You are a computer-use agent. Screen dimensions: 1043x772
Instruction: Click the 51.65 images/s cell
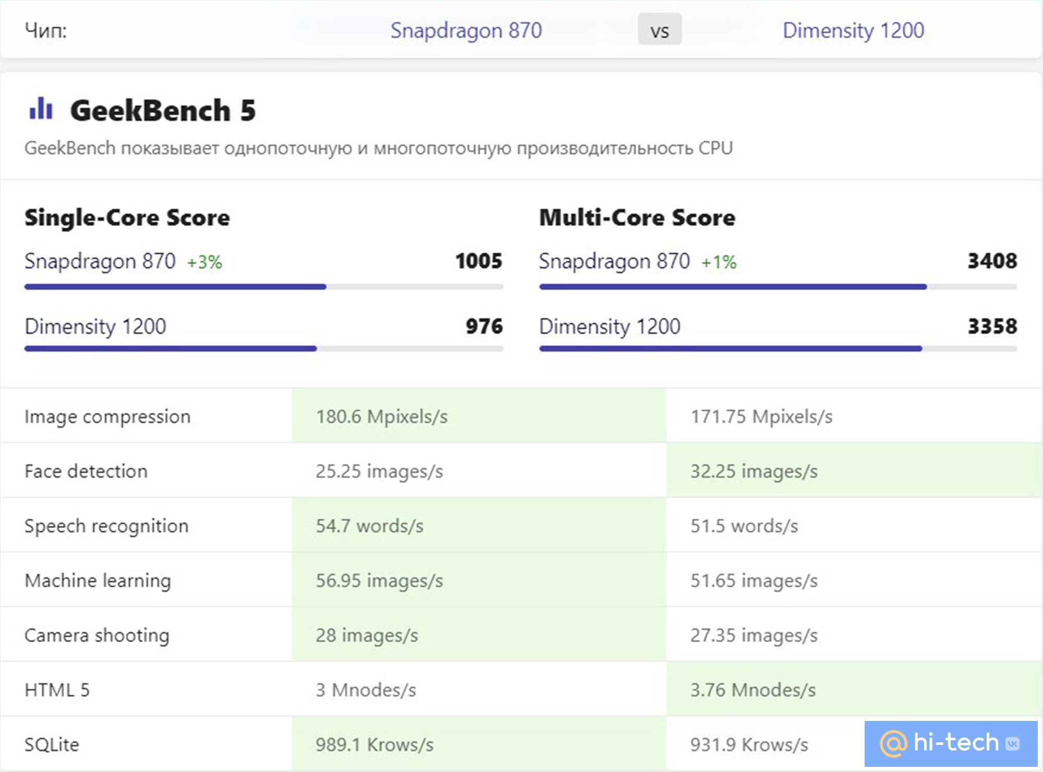pos(854,580)
